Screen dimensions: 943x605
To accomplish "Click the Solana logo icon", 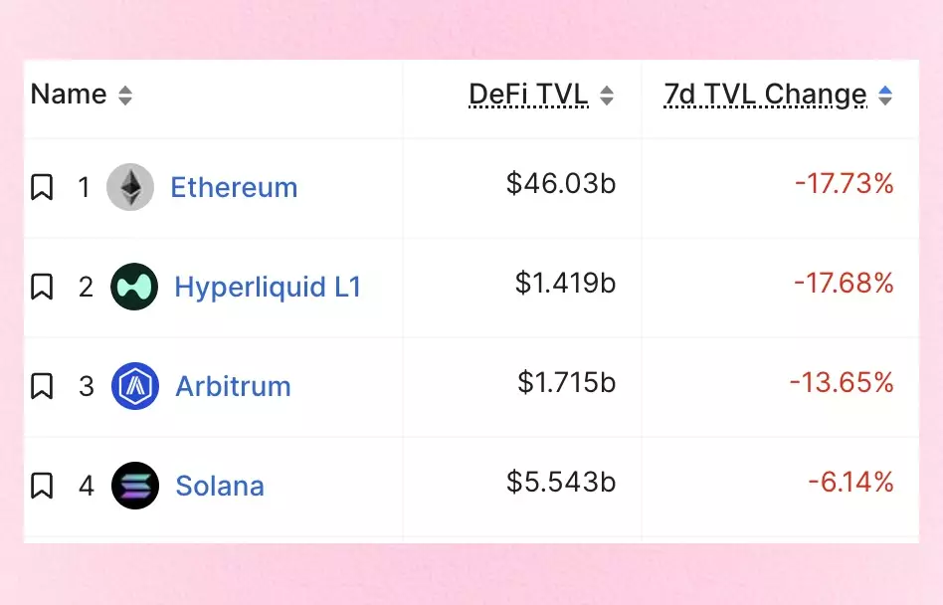I will coord(134,486).
